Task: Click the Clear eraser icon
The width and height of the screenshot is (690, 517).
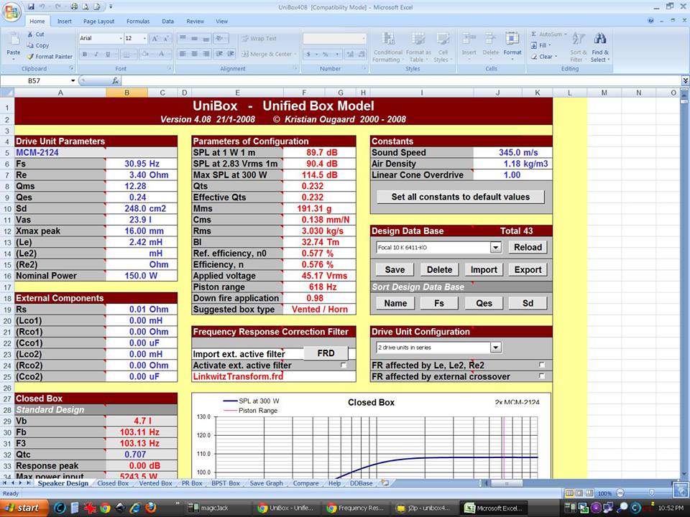Action: [x=534, y=57]
